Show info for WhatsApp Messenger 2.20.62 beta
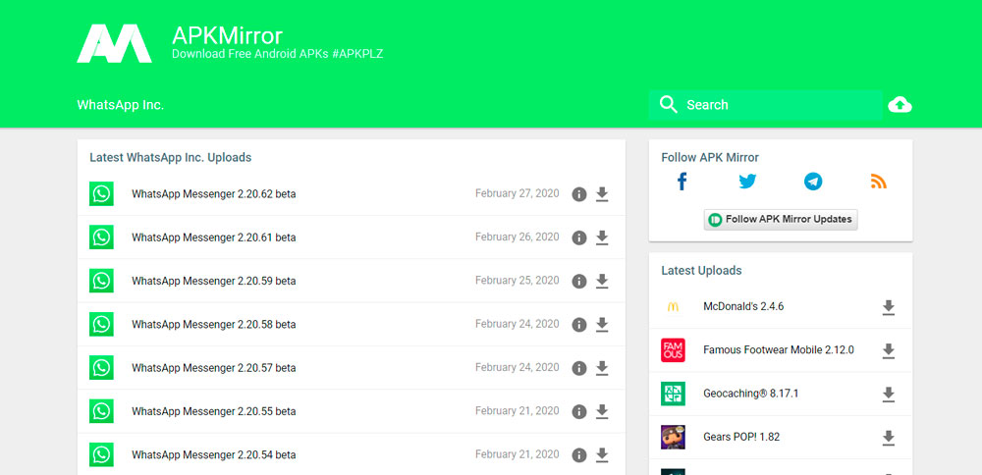The image size is (982, 475). point(579,194)
